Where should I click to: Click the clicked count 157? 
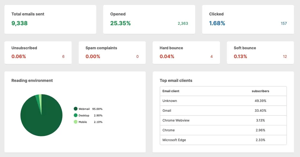(284, 23)
